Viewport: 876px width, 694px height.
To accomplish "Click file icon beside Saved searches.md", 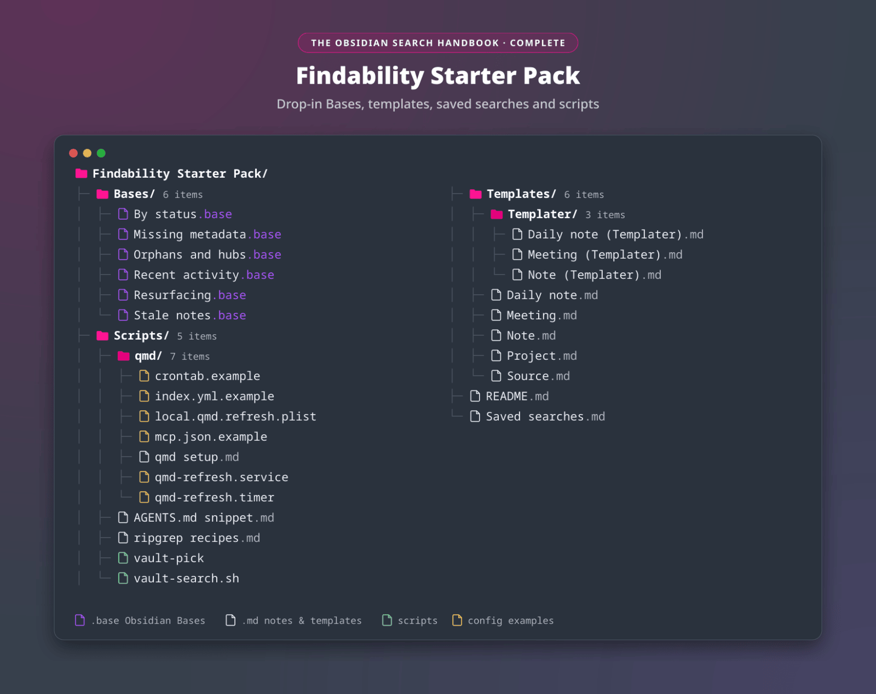I will click(475, 416).
